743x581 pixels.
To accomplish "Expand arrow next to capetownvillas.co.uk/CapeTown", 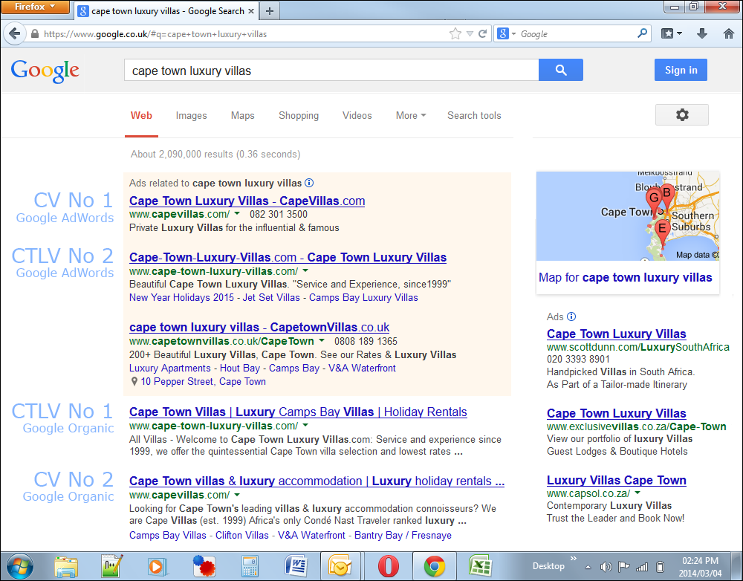I will click(321, 341).
